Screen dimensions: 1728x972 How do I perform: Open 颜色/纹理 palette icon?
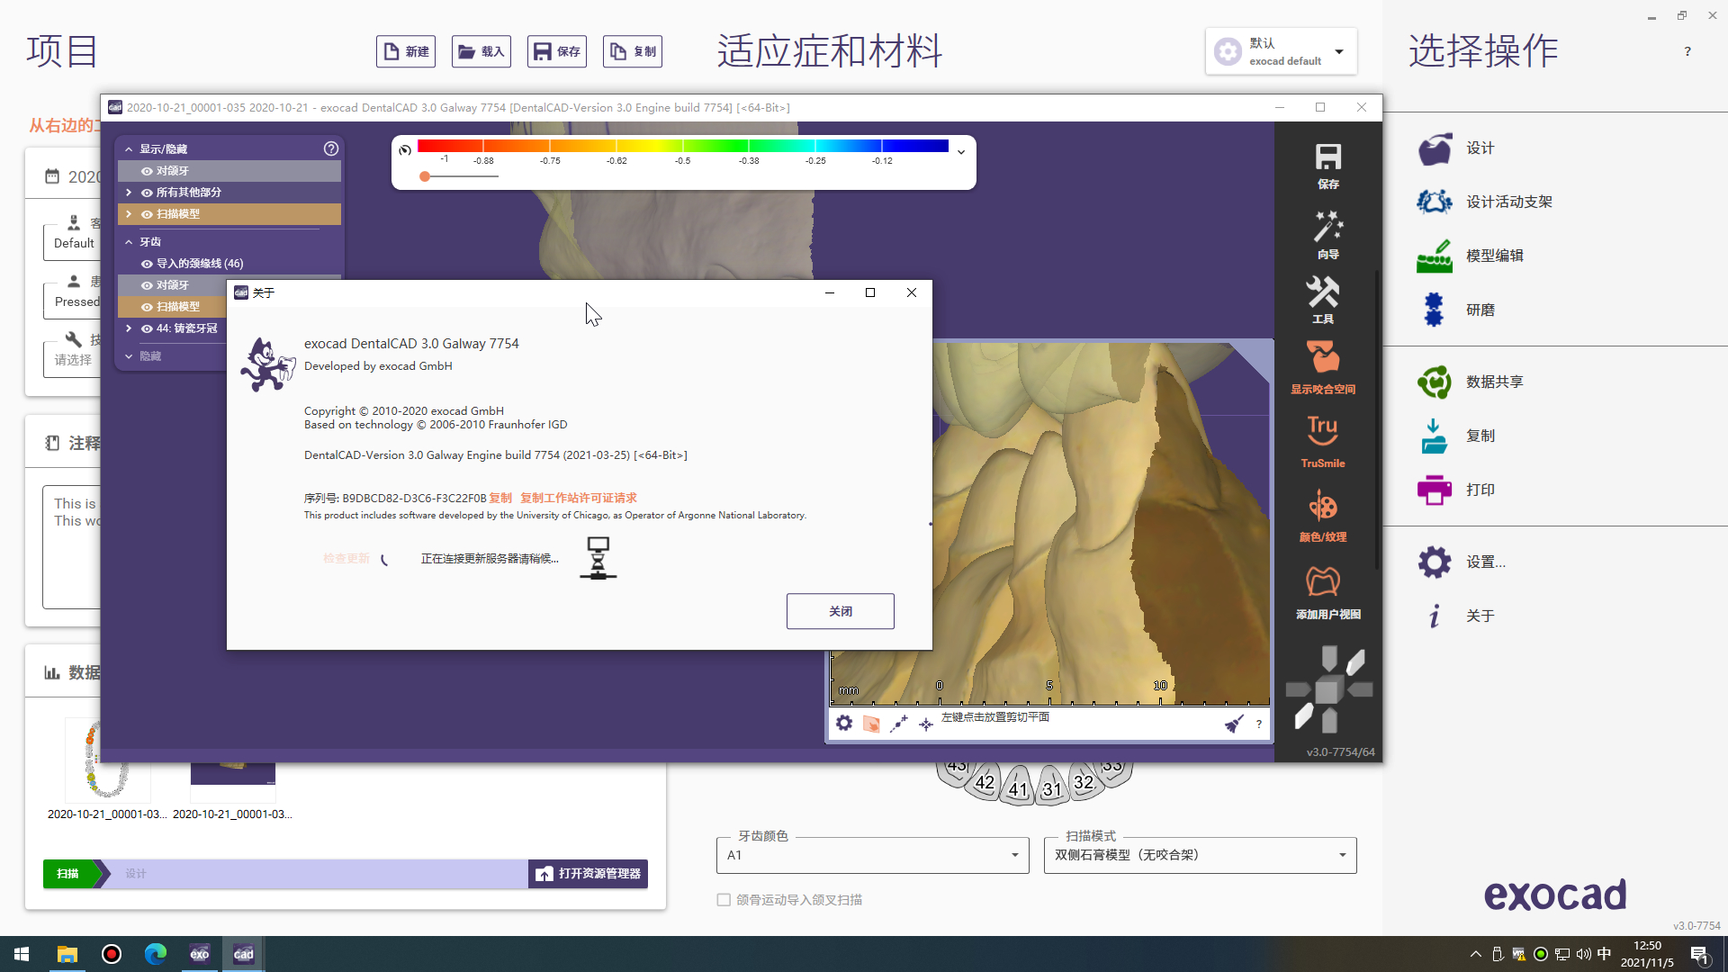1322,506
